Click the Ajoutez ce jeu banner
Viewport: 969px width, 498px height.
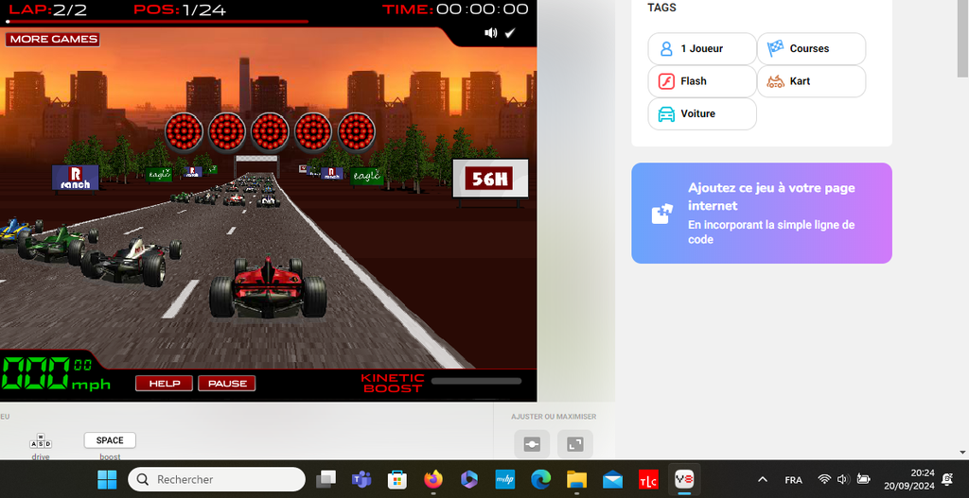click(762, 213)
